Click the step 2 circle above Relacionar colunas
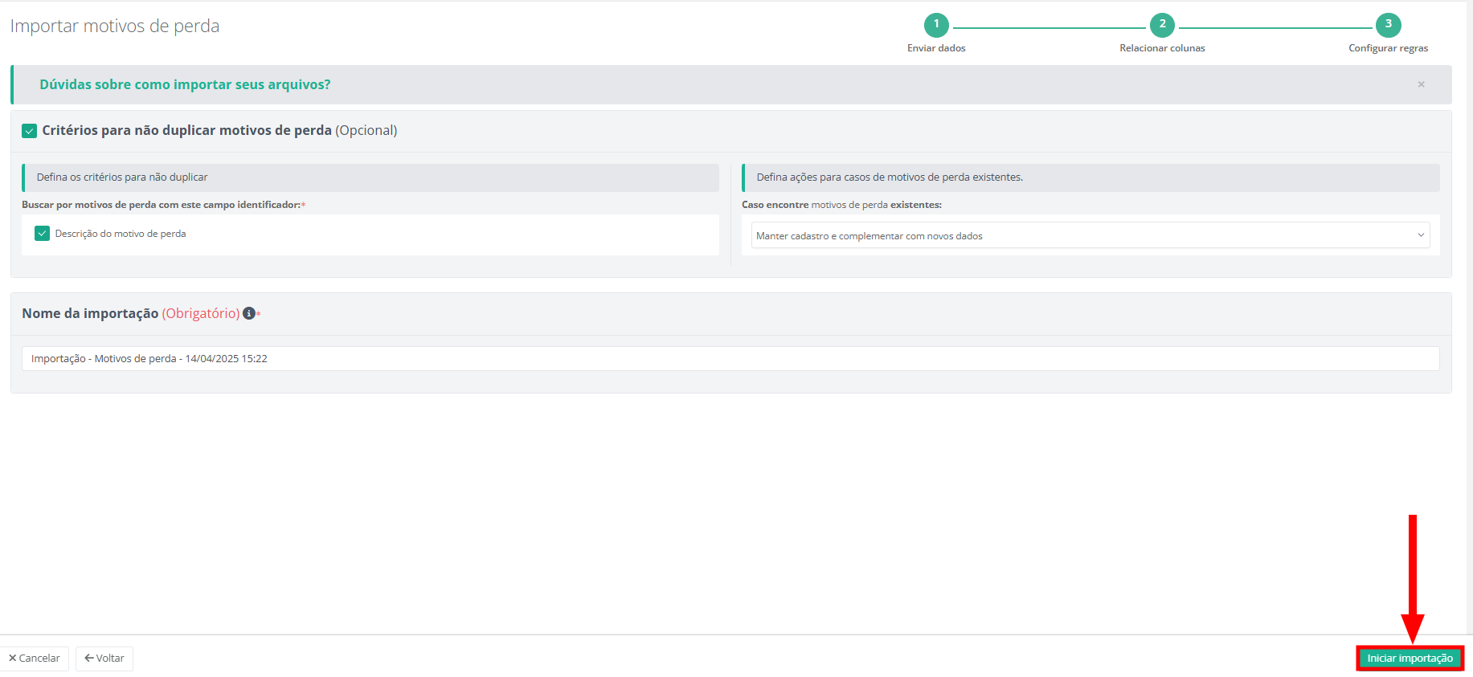This screenshot has width=1473, height=677. 1162,25
